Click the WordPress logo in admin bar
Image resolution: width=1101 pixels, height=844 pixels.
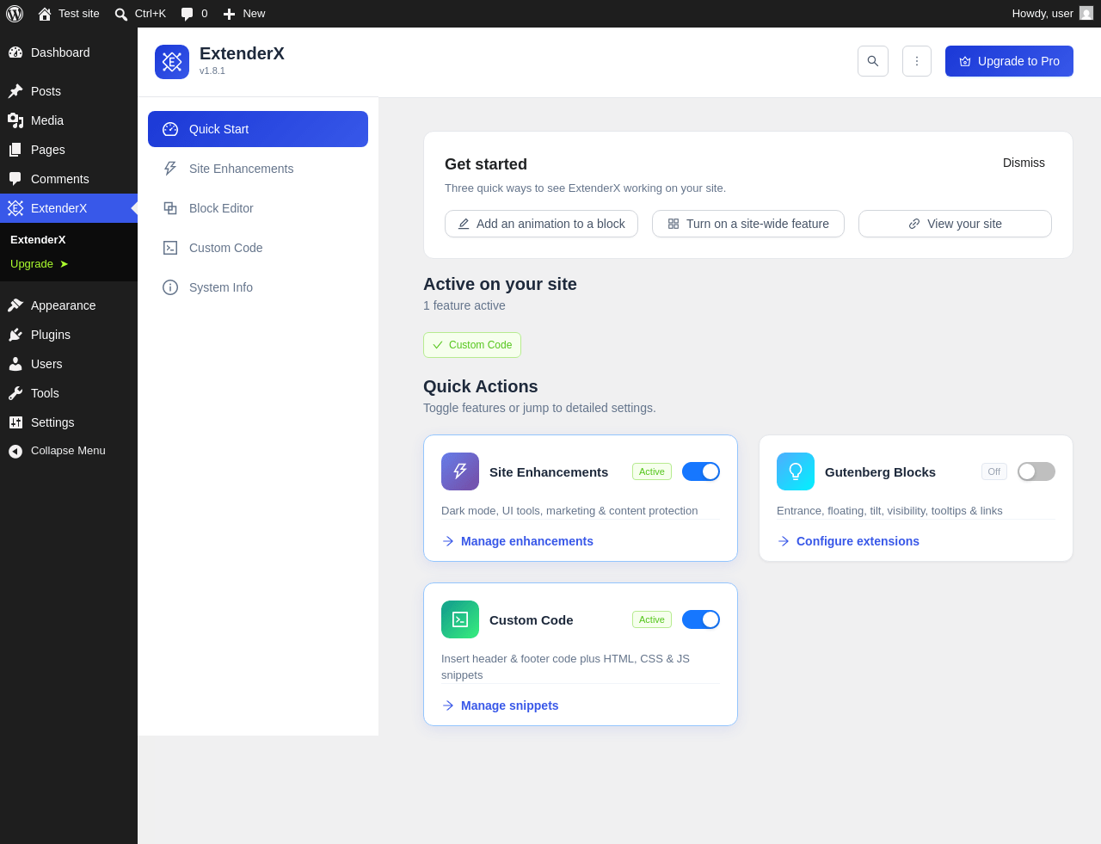point(15,14)
